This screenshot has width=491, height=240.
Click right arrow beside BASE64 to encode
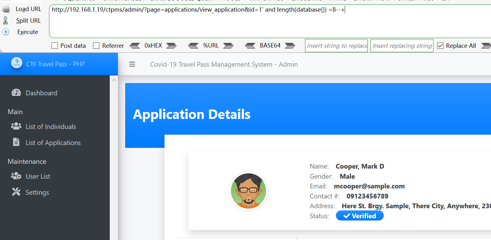[290, 46]
